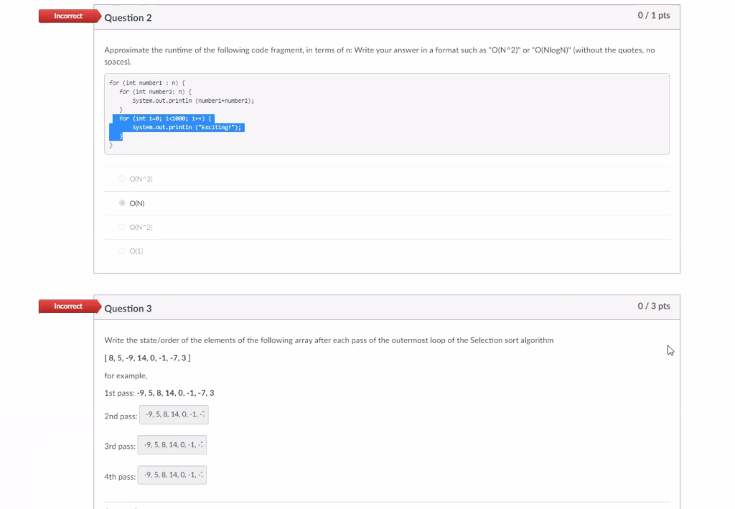Click the '2nd pass:' label
The image size is (735, 509).
click(121, 416)
